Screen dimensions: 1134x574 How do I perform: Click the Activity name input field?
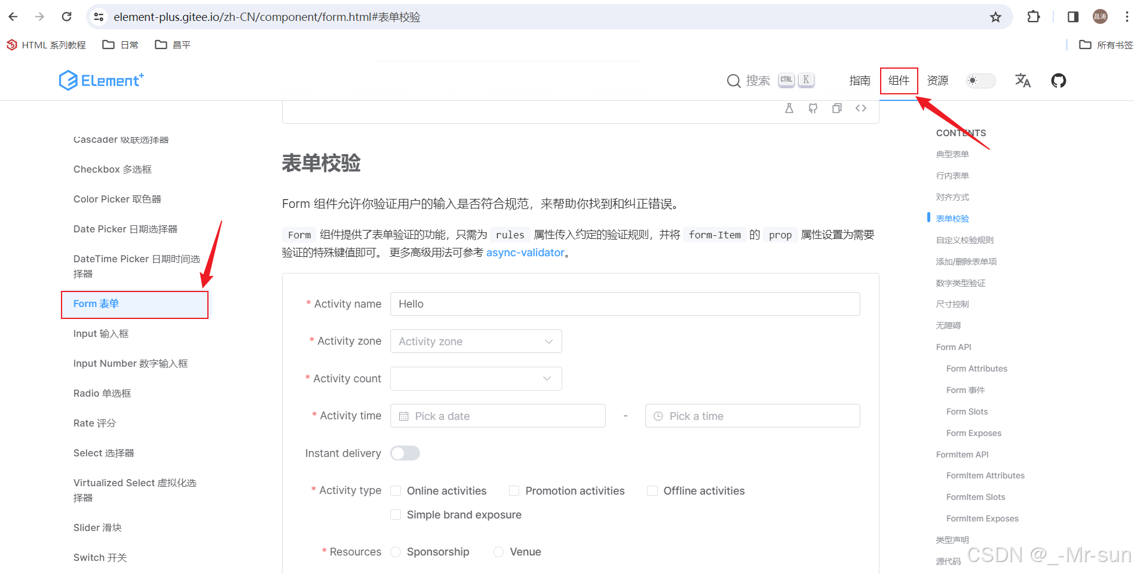625,304
